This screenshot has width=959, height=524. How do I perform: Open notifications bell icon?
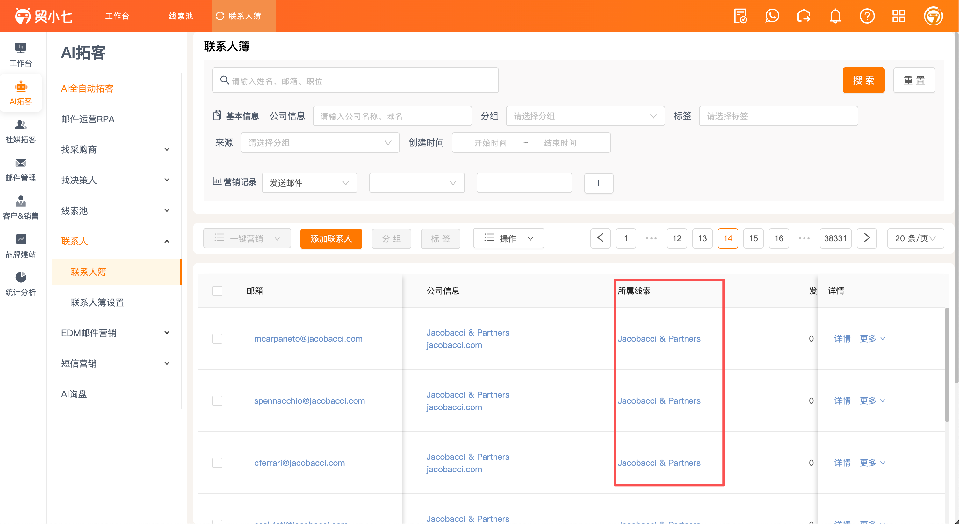835,16
